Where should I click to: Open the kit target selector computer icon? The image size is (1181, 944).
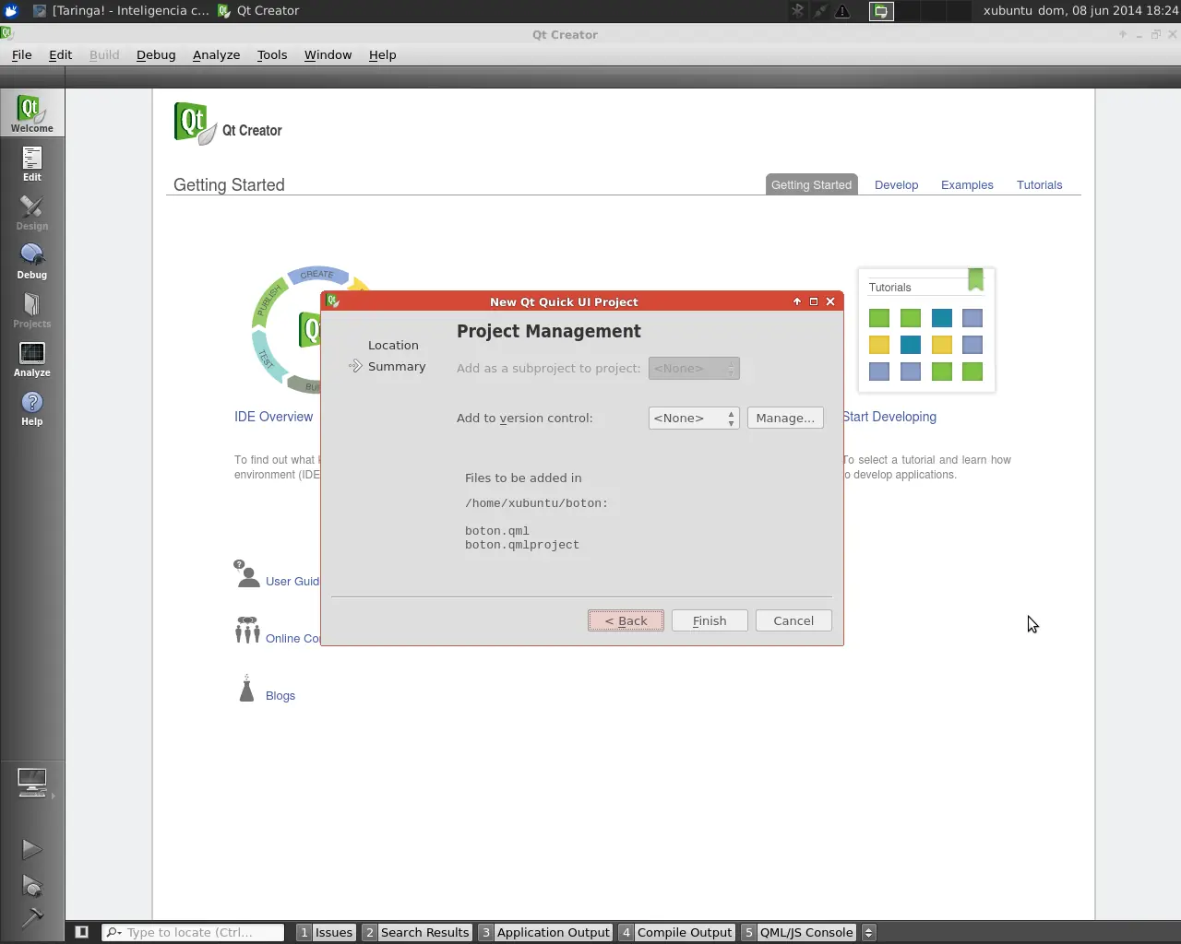point(32,783)
